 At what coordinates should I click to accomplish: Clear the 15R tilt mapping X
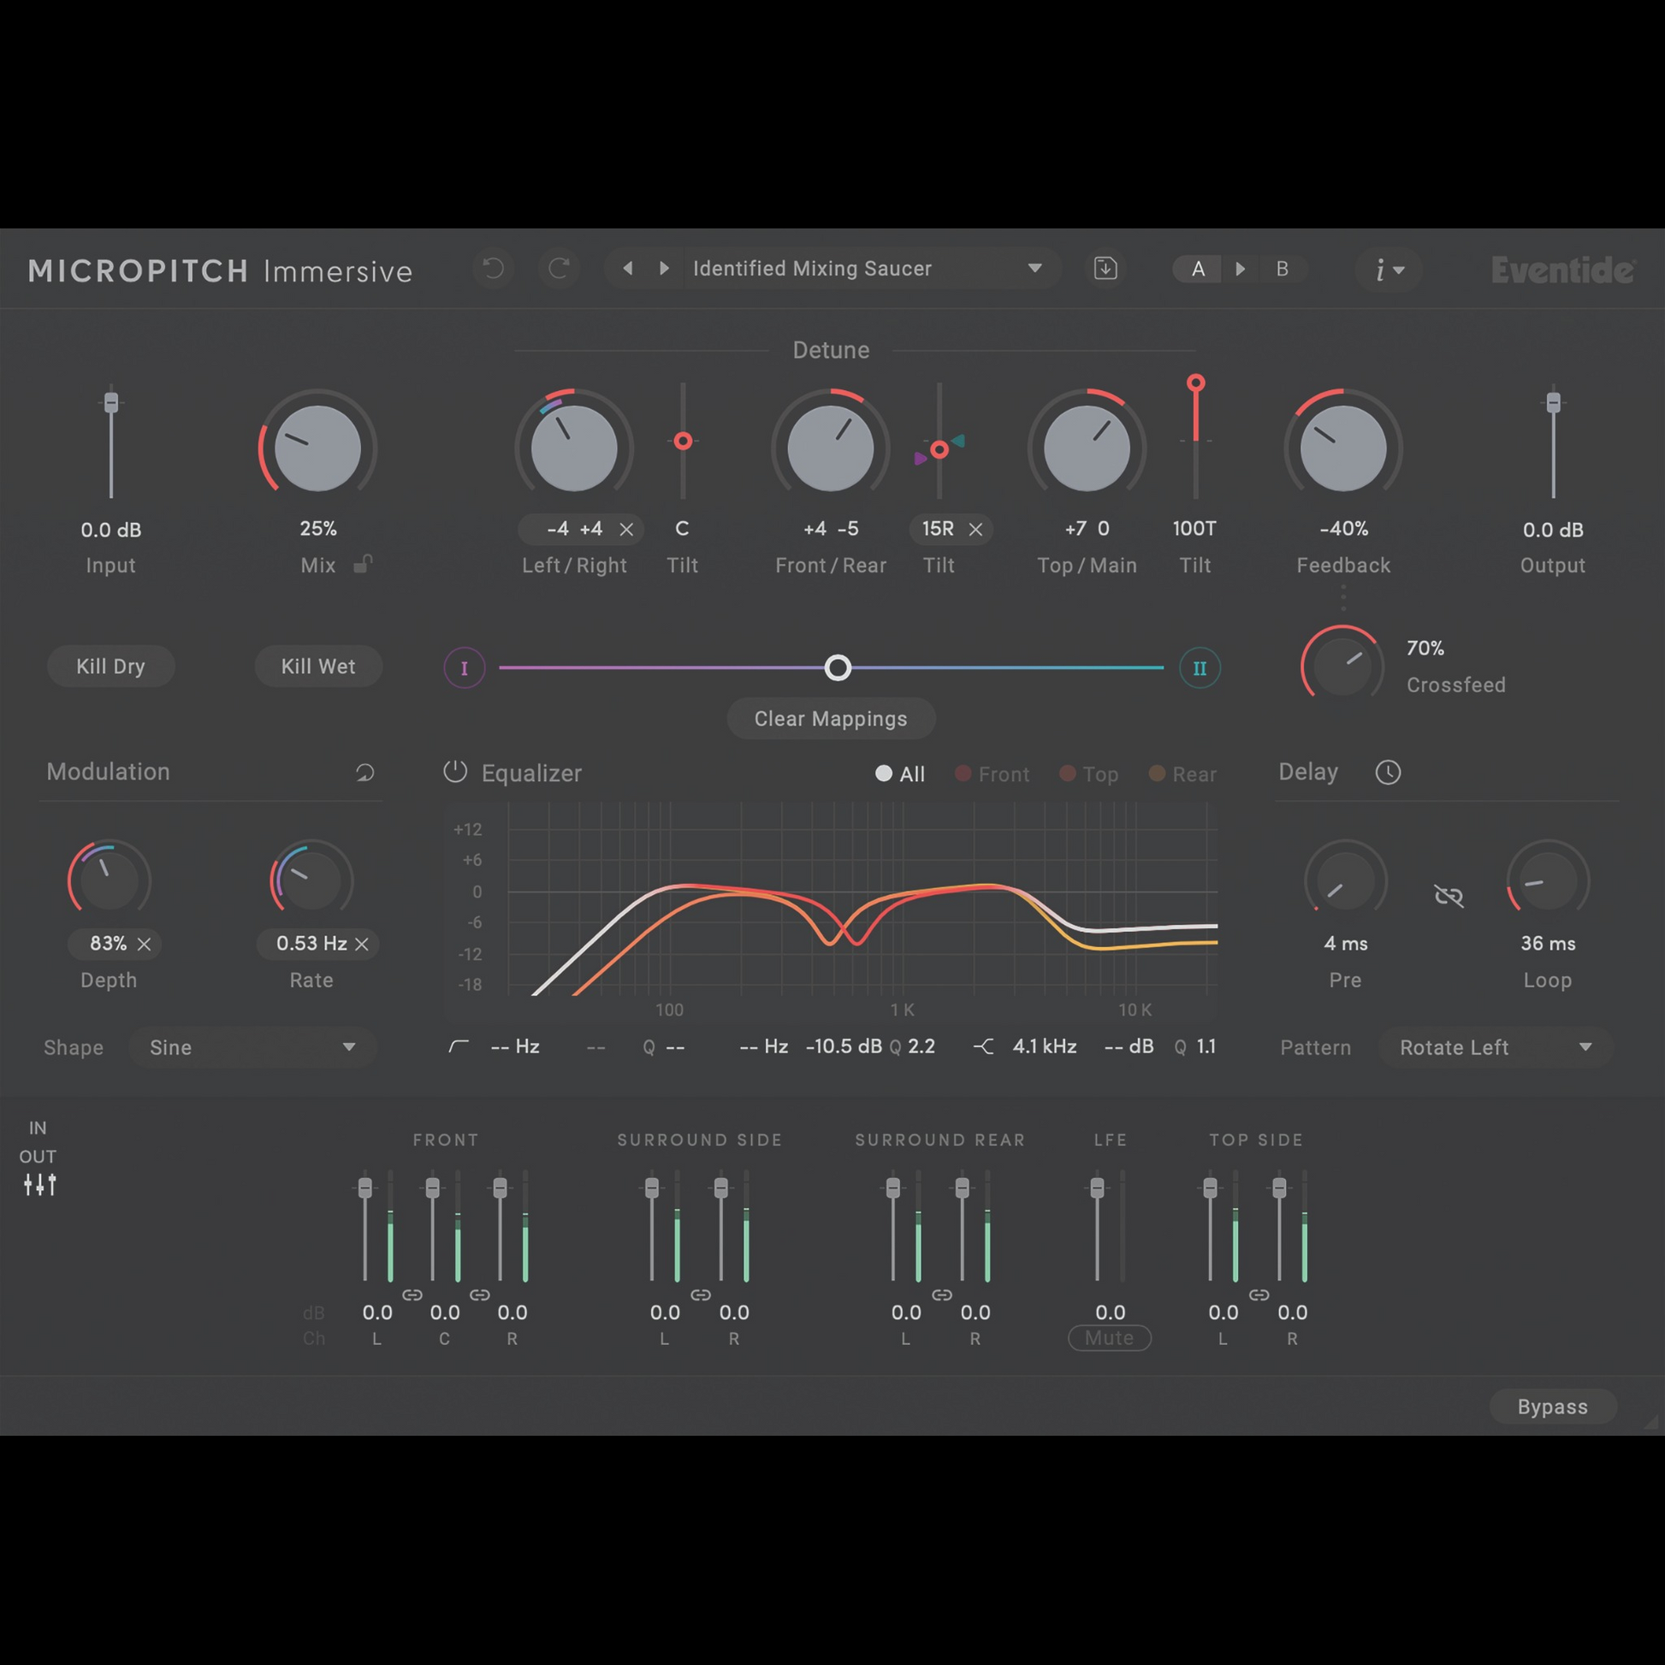coord(975,530)
